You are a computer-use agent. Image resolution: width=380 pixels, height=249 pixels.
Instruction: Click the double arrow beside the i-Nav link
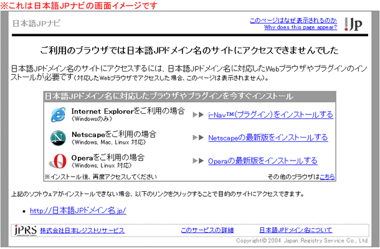click(x=198, y=115)
